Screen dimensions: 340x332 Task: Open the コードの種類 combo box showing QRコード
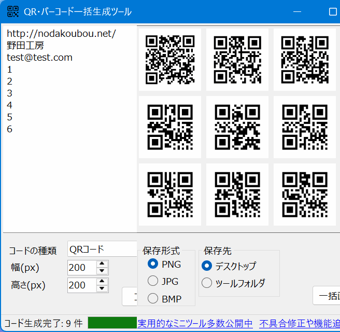(x=102, y=249)
